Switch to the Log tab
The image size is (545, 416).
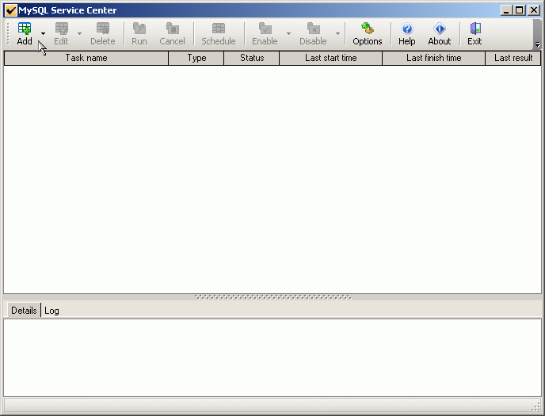pyautogui.click(x=51, y=311)
